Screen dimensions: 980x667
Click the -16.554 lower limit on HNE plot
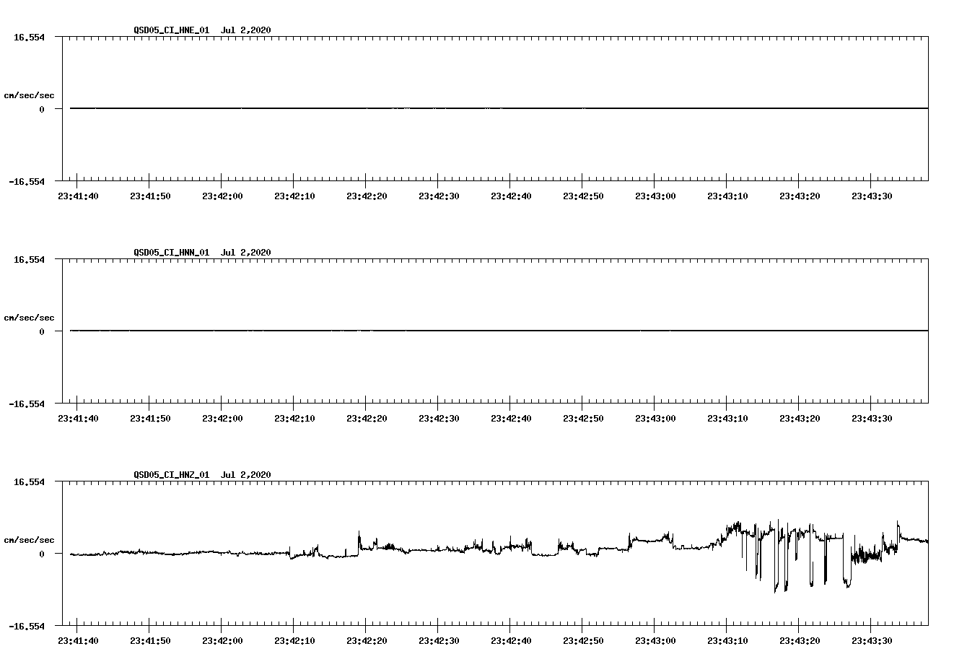(27, 182)
